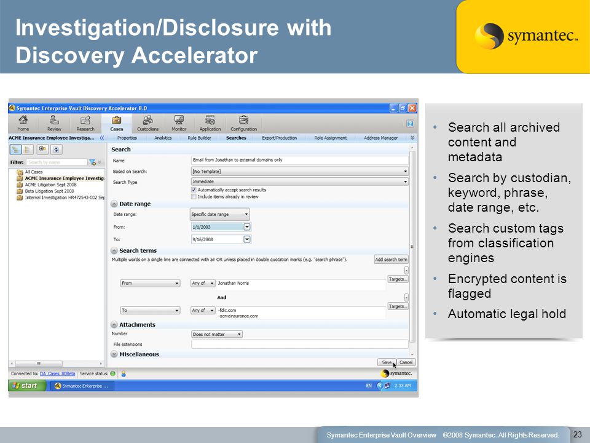Click the system tray back arrow icon
This screenshot has width=590, height=443.
pyautogui.click(x=379, y=385)
